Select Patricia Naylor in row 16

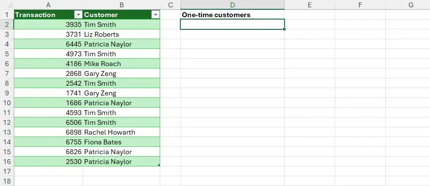coord(121,162)
